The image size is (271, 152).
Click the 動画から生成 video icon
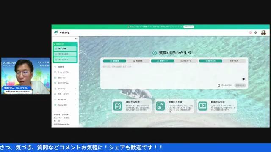[x=203, y=106]
